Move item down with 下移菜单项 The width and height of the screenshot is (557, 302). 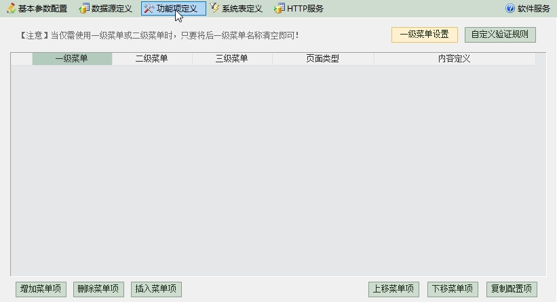click(453, 289)
